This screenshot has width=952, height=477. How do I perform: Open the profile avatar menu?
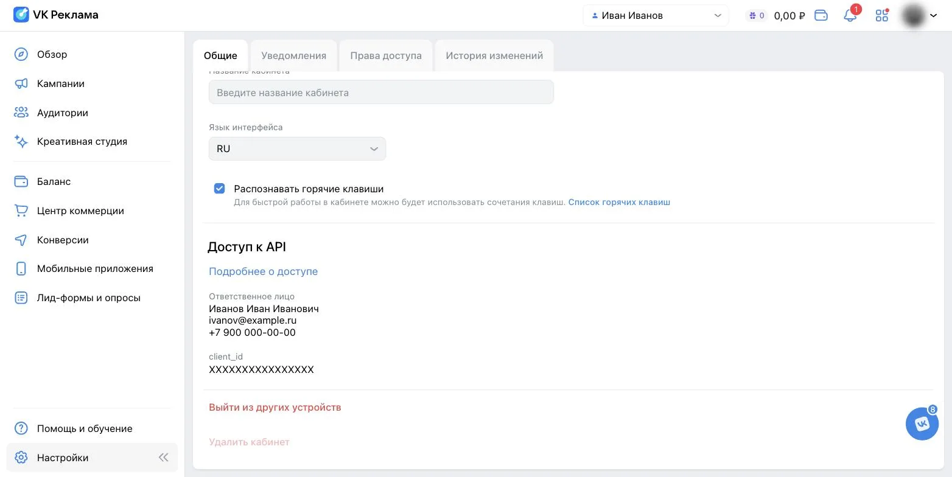click(x=919, y=15)
